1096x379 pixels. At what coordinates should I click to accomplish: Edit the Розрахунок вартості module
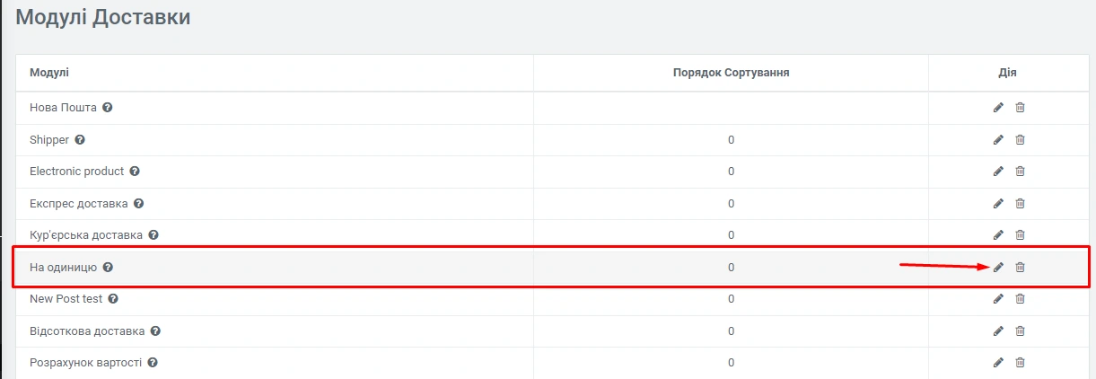click(998, 363)
